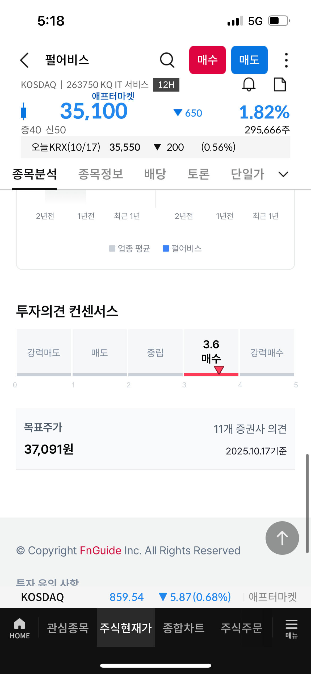The image size is (311, 674).
Task: Toggle the 업종 평균 legend series
Action: (x=130, y=249)
